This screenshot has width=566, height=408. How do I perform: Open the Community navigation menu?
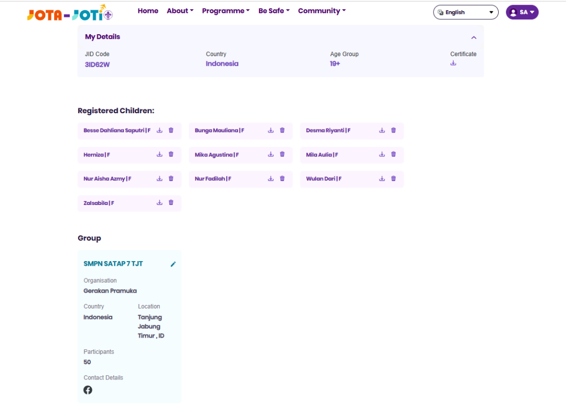pos(322,11)
